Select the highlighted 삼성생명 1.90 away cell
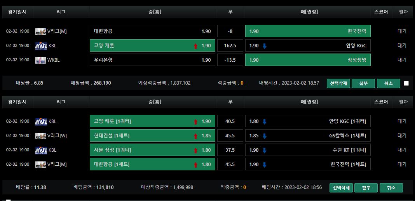415x201 pixels. tap(308, 60)
